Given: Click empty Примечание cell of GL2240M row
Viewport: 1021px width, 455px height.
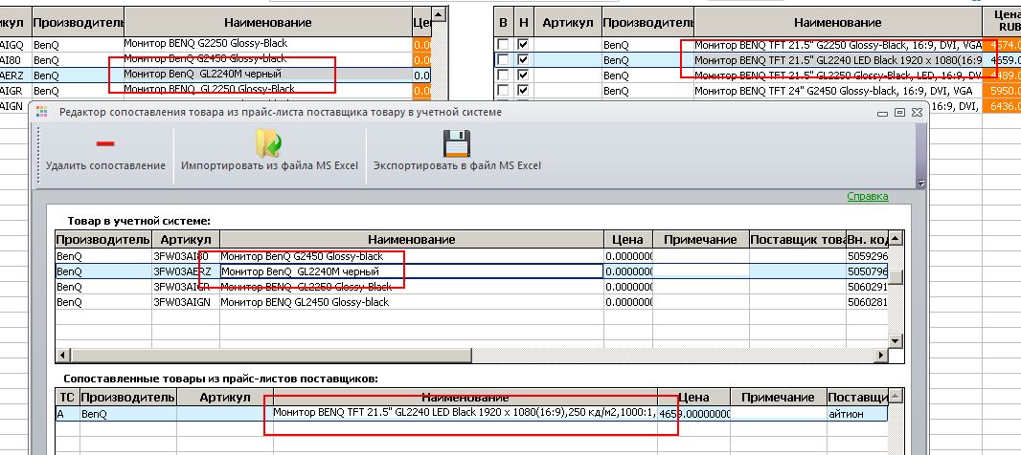Looking at the screenshot, I should click(701, 271).
